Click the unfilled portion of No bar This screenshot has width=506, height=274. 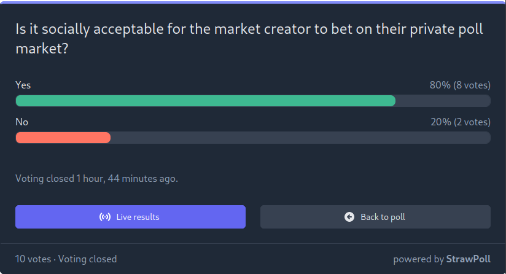(301, 138)
